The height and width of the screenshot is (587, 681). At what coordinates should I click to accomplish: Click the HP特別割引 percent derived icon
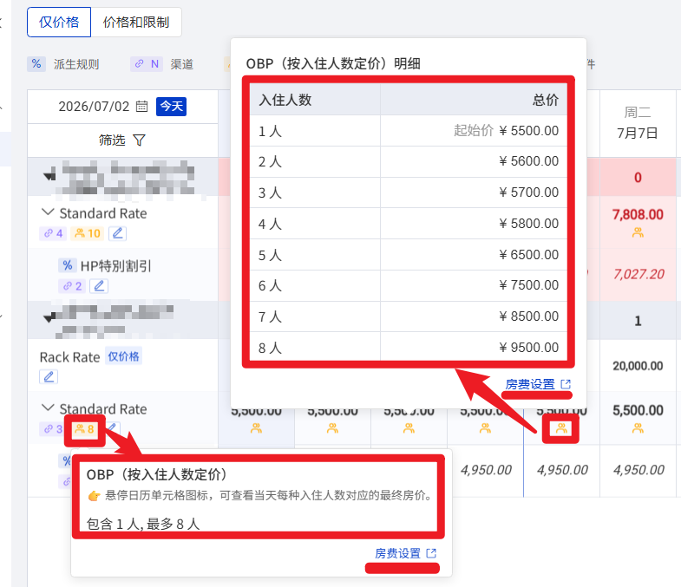(x=68, y=265)
